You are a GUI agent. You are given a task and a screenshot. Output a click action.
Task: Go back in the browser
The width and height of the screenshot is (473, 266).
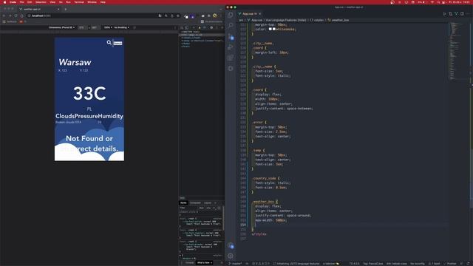4,16
